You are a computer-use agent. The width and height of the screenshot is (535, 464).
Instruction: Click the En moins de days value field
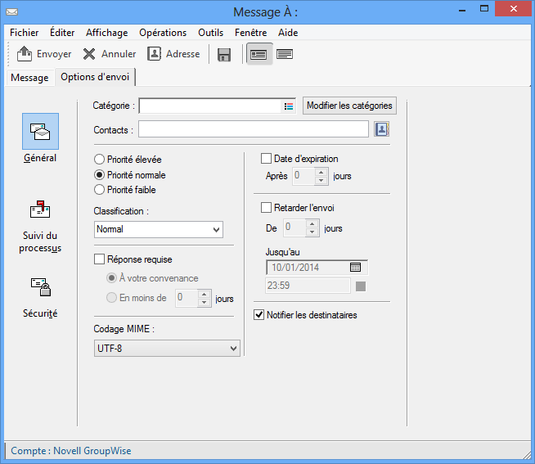click(x=187, y=298)
